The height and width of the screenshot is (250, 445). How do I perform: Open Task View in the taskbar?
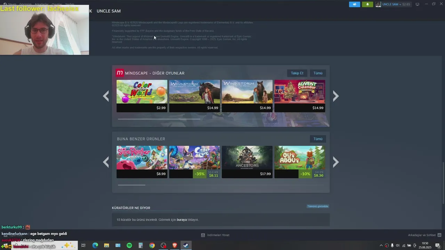(83, 245)
